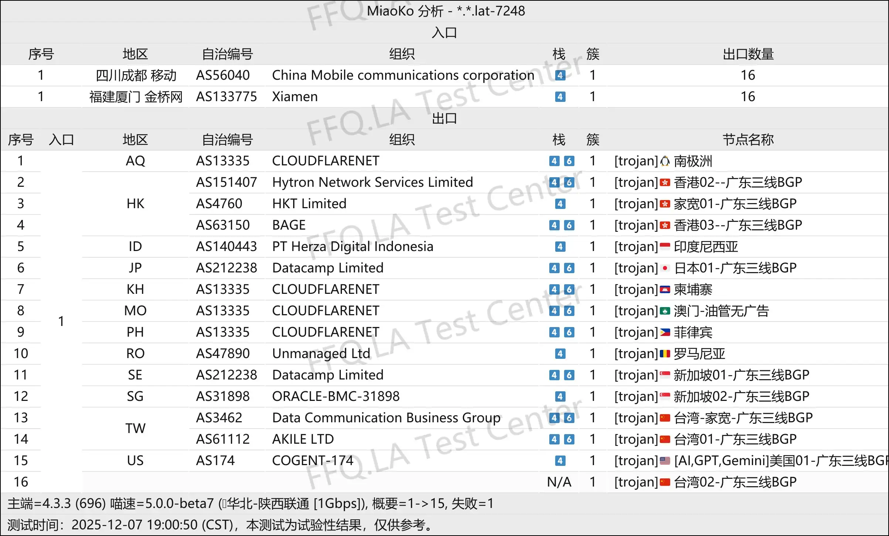The height and width of the screenshot is (536, 889).
Task: Toggle the IPv4 badge on COGENT-174 row
Action: (560, 461)
